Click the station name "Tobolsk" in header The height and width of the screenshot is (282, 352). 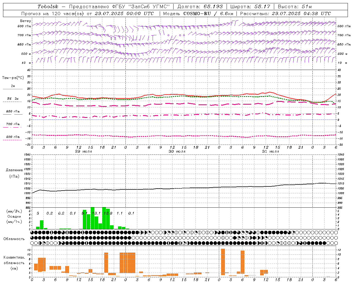(x=48, y=7)
